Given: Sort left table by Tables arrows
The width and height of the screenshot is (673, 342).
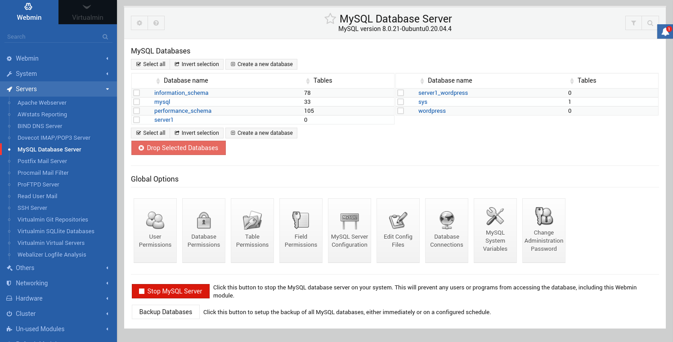Looking at the screenshot, I should tap(308, 81).
